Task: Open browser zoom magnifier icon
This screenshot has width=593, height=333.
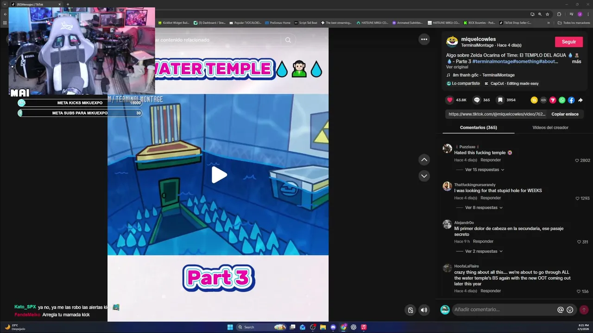Action: pos(540,14)
